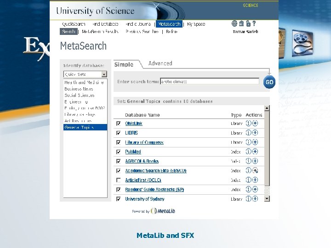Add Library of Congress via plus icon
This screenshot has height=248, width=331.
(255, 142)
